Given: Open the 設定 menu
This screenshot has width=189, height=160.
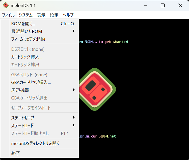Looking at the screenshot, I should tap(54, 15).
